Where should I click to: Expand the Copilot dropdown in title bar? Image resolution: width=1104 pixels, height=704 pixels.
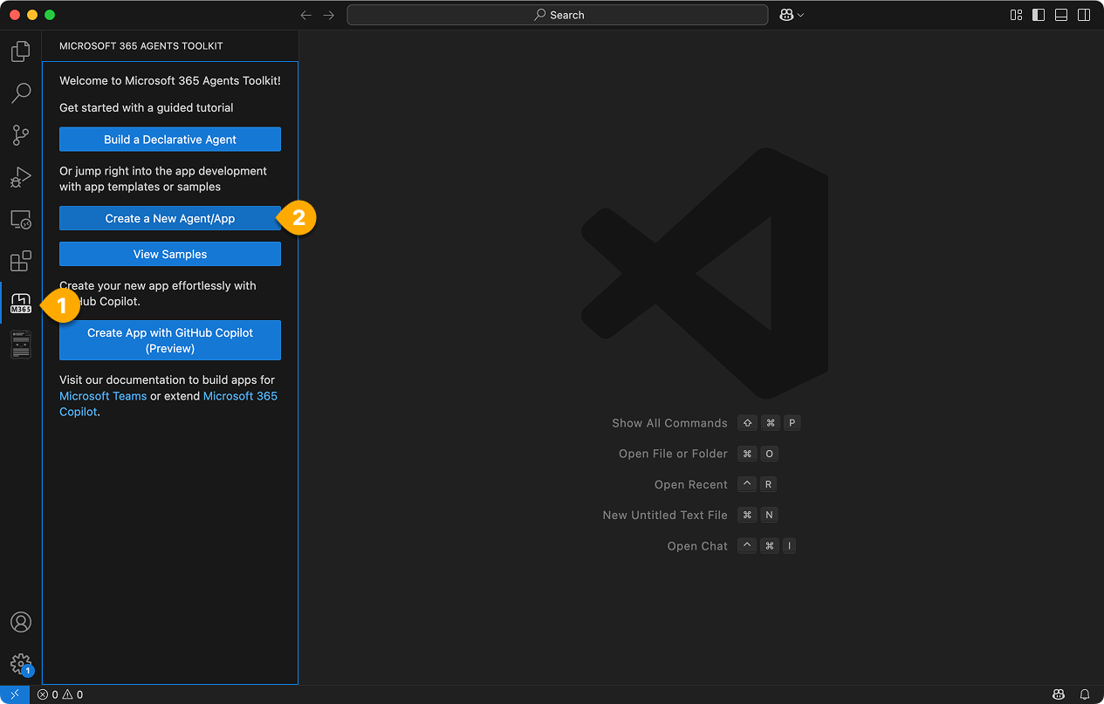pos(800,15)
